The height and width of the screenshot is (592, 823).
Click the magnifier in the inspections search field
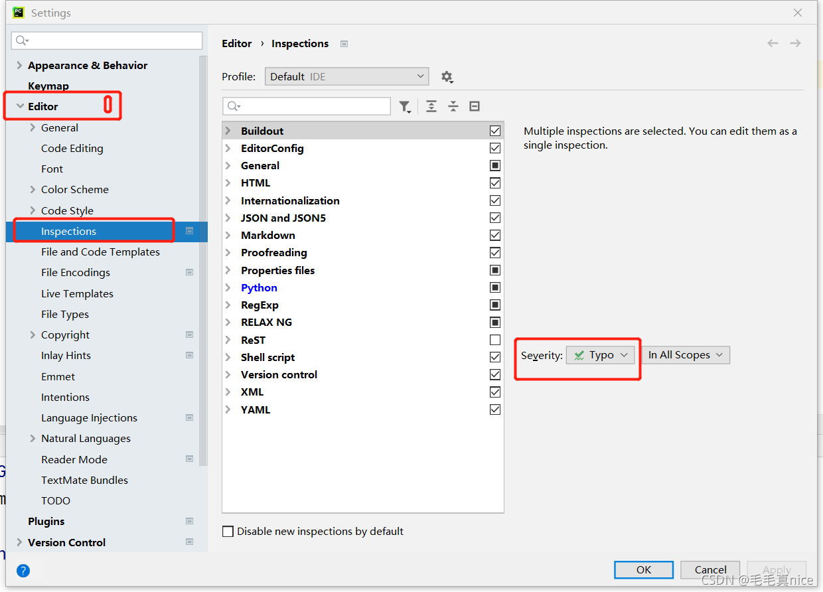234,106
